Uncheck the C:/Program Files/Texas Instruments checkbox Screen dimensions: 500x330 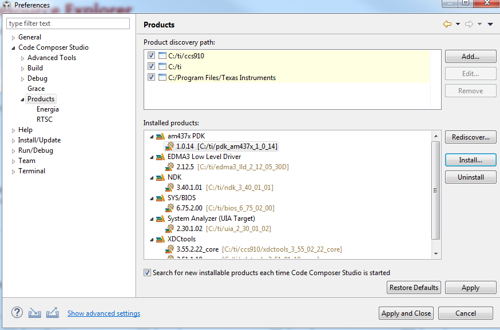pos(151,77)
